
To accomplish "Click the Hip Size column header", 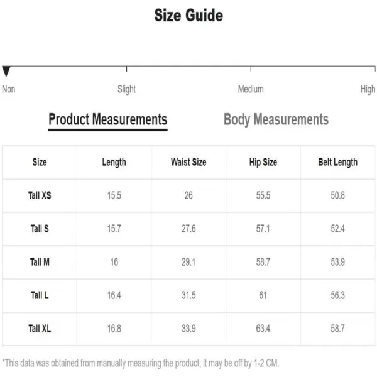I will [263, 163].
